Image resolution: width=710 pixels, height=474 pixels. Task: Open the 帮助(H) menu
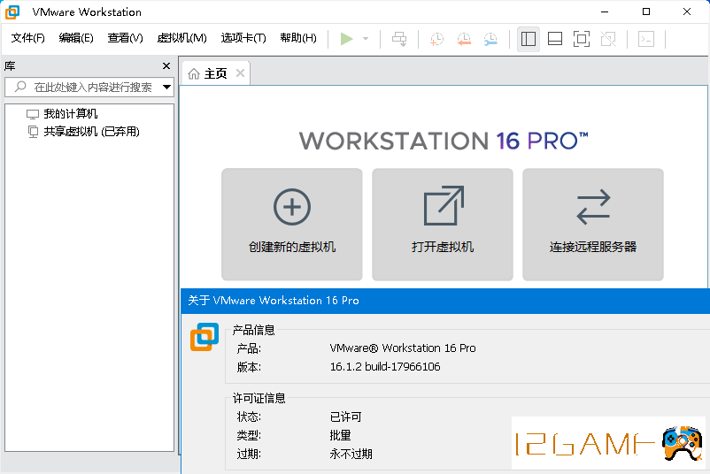pyautogui.click(x=298, y=38)
